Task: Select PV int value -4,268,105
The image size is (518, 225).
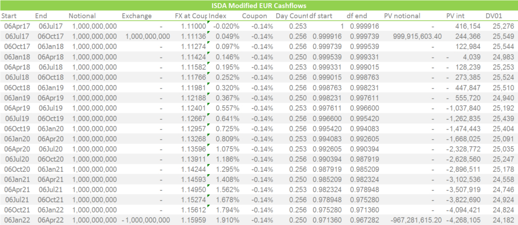Action: [x=463, y=220]
